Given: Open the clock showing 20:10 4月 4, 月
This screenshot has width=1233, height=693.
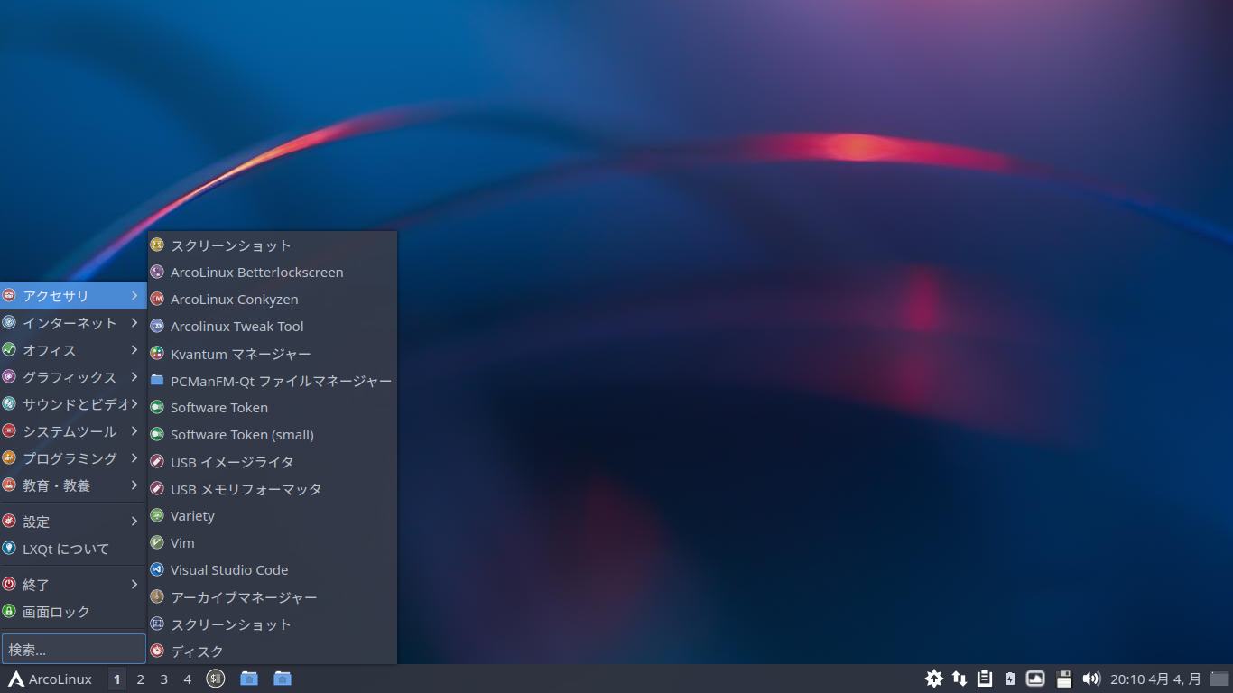Looking at the screenshot, I should point(1155,679).
